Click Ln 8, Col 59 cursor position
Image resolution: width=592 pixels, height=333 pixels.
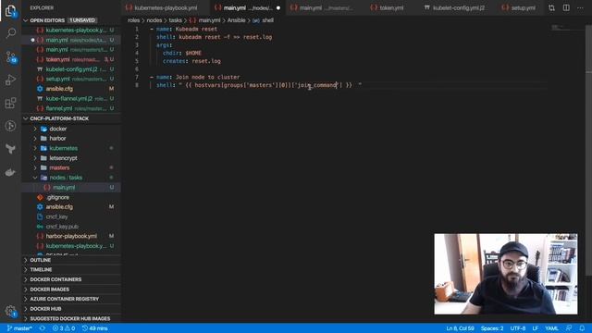[x=460, y=328]
